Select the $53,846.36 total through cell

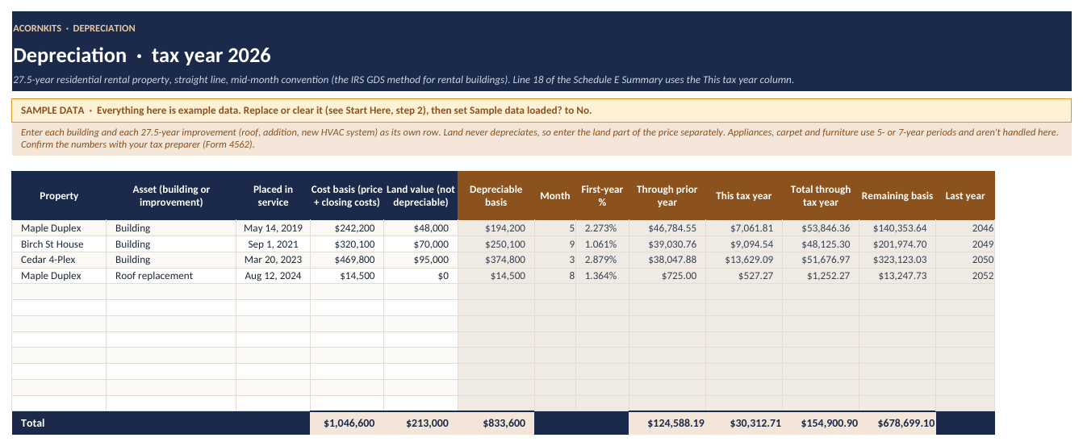(820, 228)
